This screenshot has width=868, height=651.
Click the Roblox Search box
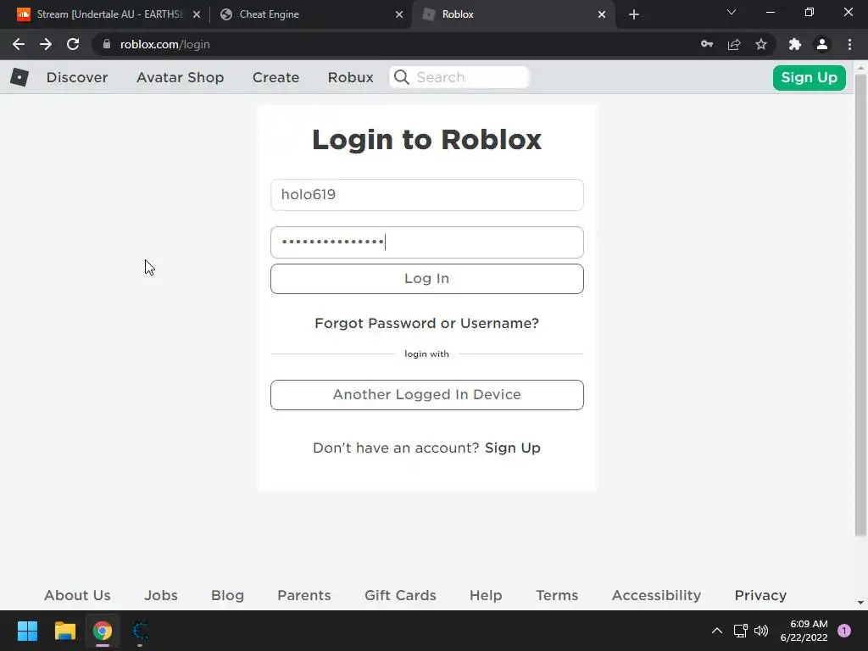coord(459,77)
